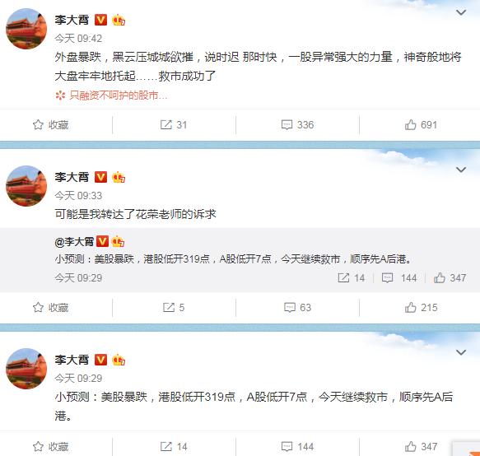Screen dimensions: 480x456
Task: Open the quoted post timestamp 今天 09:29
Action: (x=78, y=278)
